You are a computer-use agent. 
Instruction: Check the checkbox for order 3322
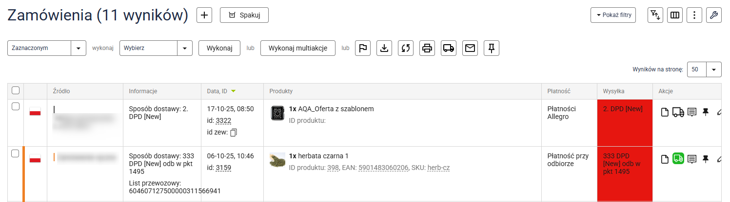pos(15,107)
